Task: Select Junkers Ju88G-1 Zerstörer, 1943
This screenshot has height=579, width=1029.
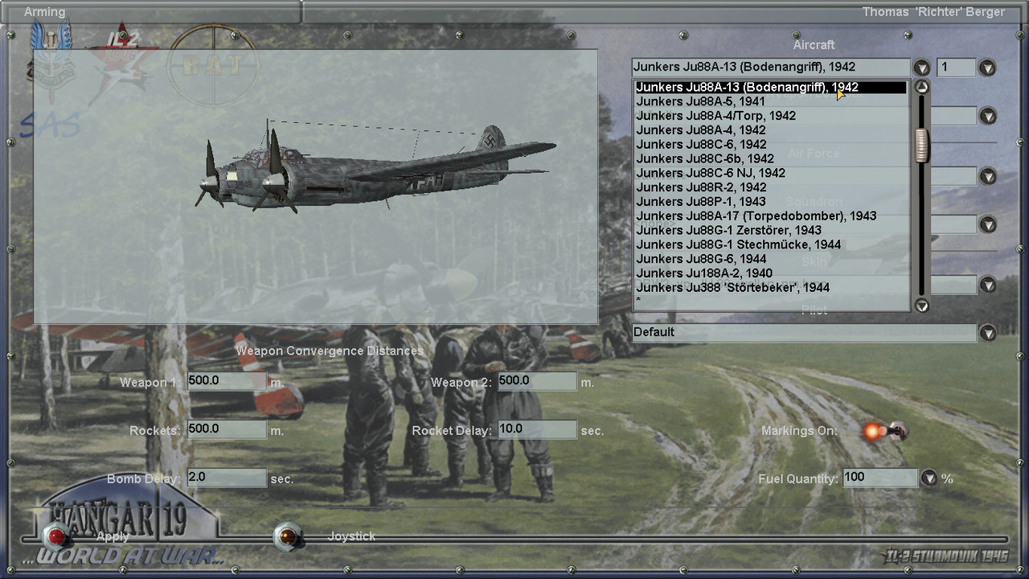Action: click(770, 230)
